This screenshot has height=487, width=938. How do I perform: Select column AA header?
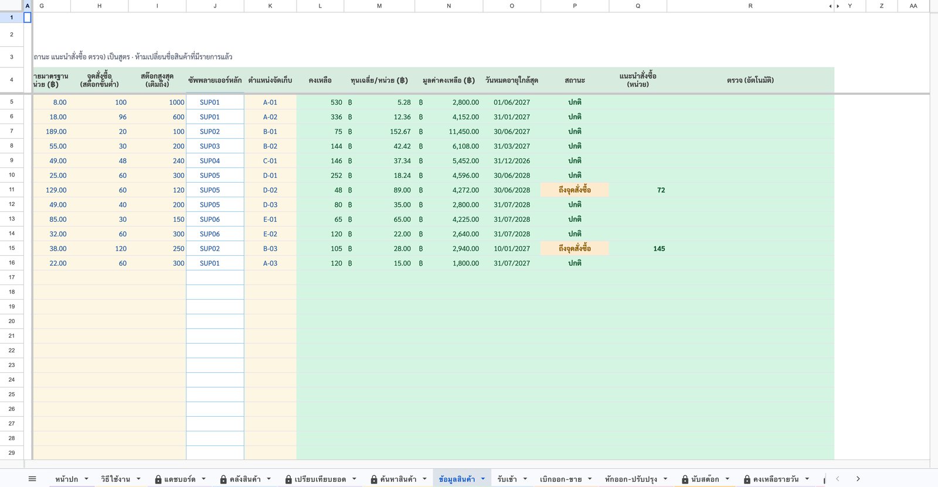pos(913,6)
